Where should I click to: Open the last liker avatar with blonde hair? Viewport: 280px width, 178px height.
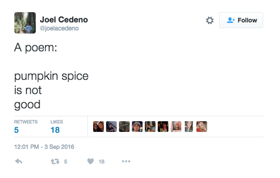201,127
